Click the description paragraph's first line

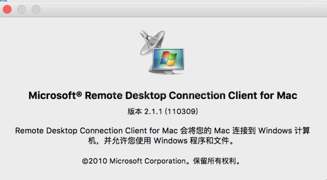[x=163, y=131]
